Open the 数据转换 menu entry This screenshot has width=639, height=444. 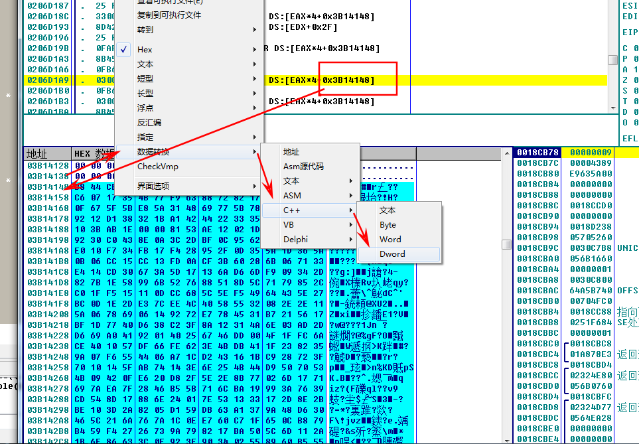tap(188, 152)
